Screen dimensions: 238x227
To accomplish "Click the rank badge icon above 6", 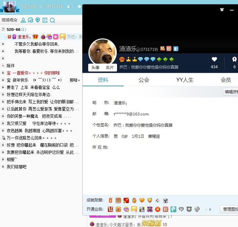I will click(x=234, y=59).
